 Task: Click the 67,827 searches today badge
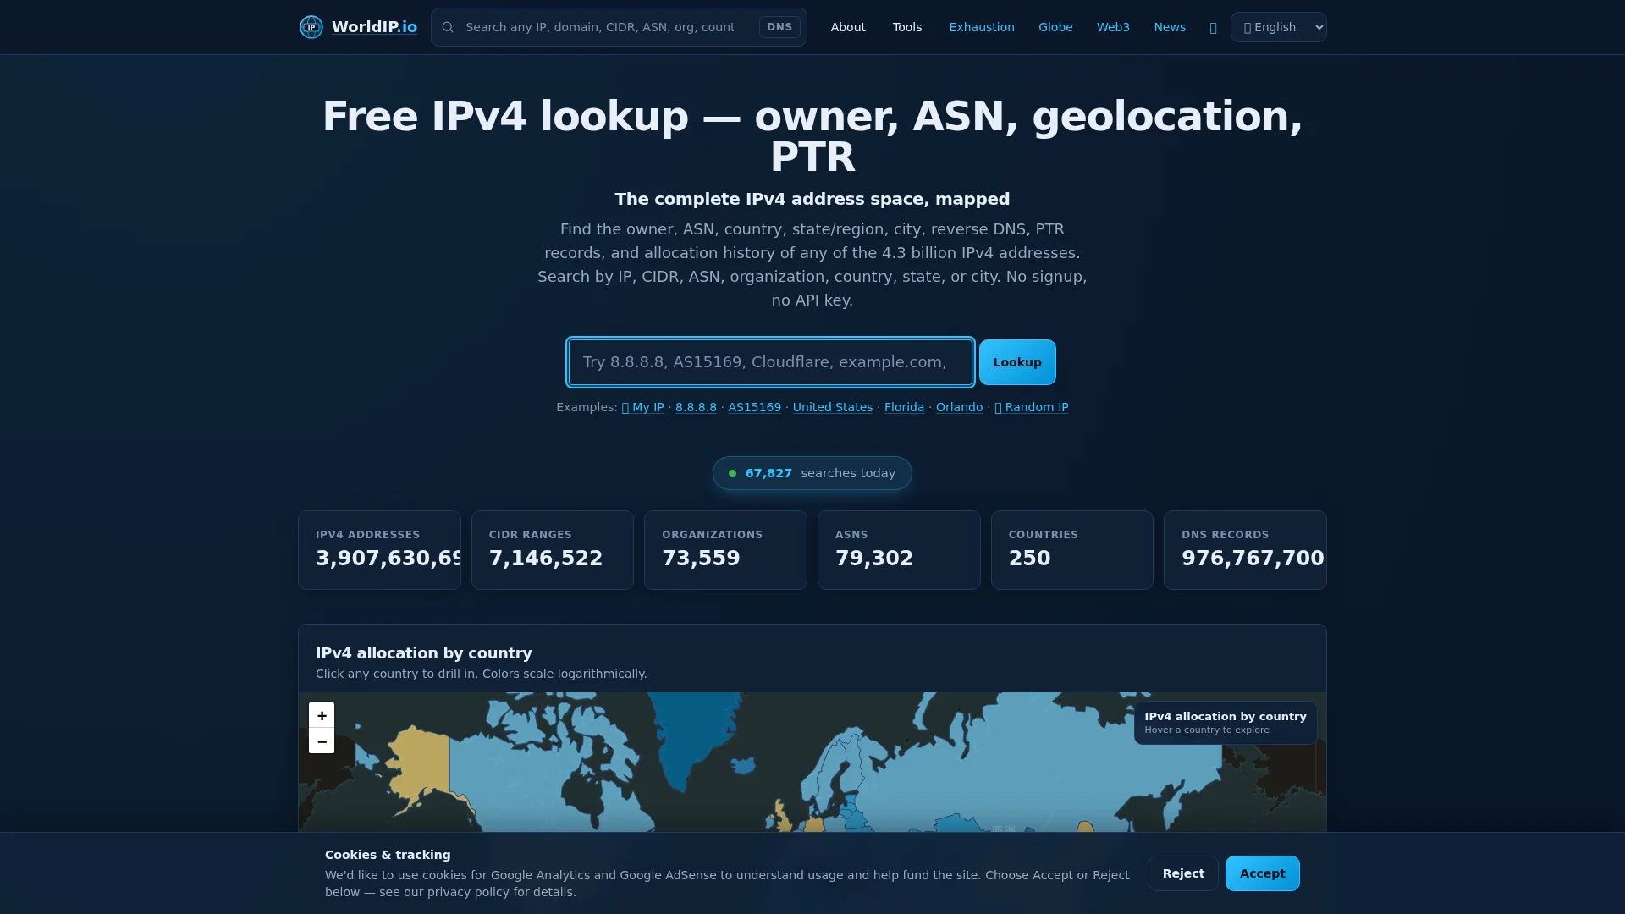(x=812, y=473)
